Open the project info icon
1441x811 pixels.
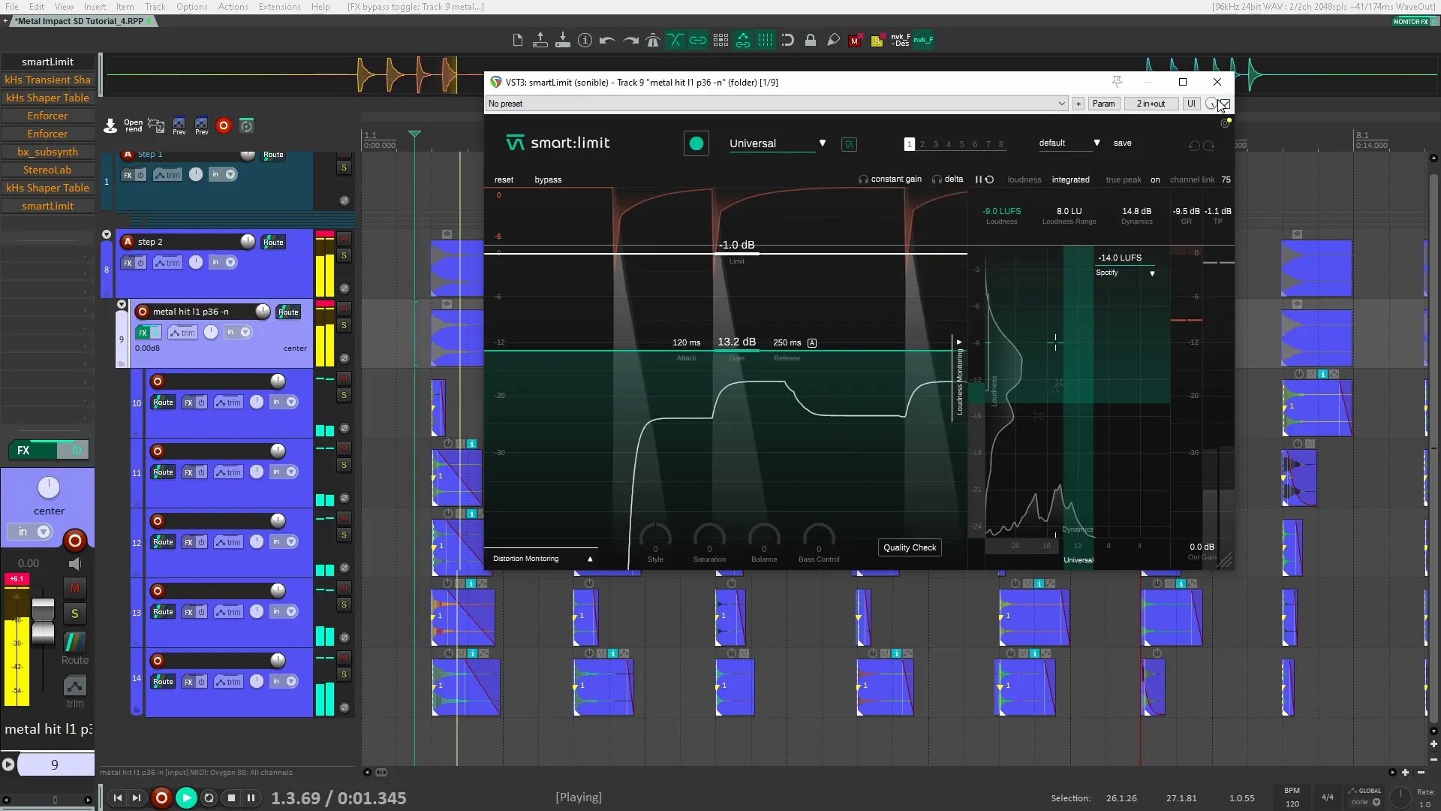click(585, 41)
